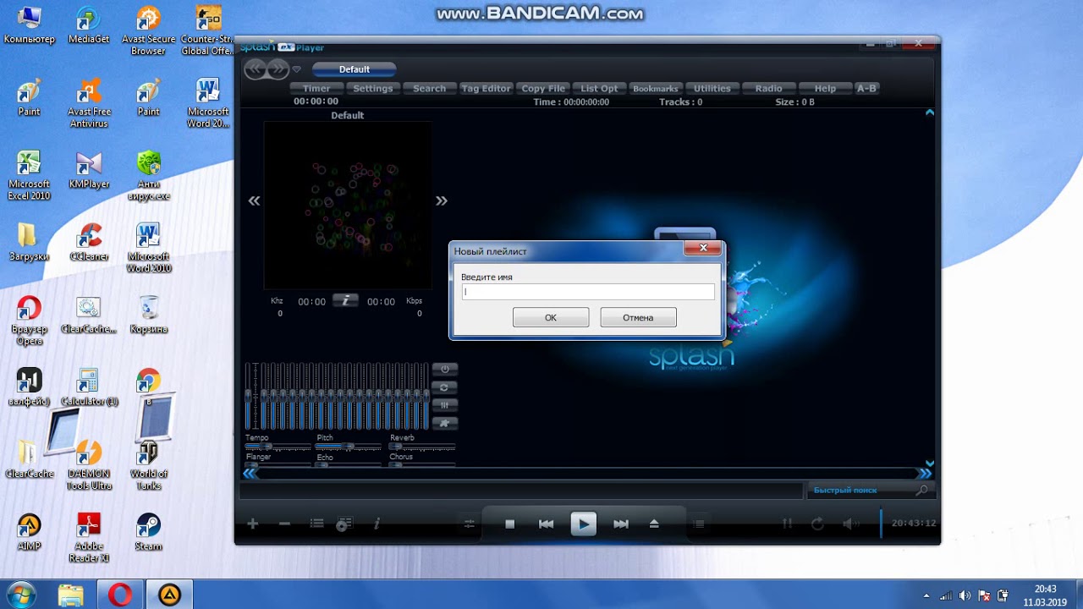The image size is (1083, 609).
Task: Open the Search menu
Action: pyautogui.click(x=429, y=88)
